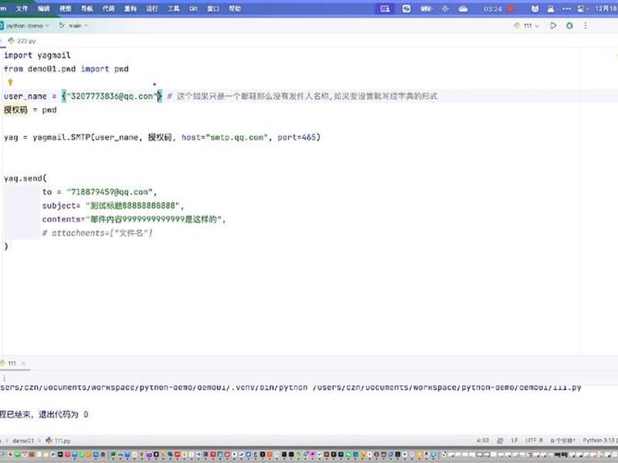
Task: Open the 文件 menu
Action: (22, 8)
